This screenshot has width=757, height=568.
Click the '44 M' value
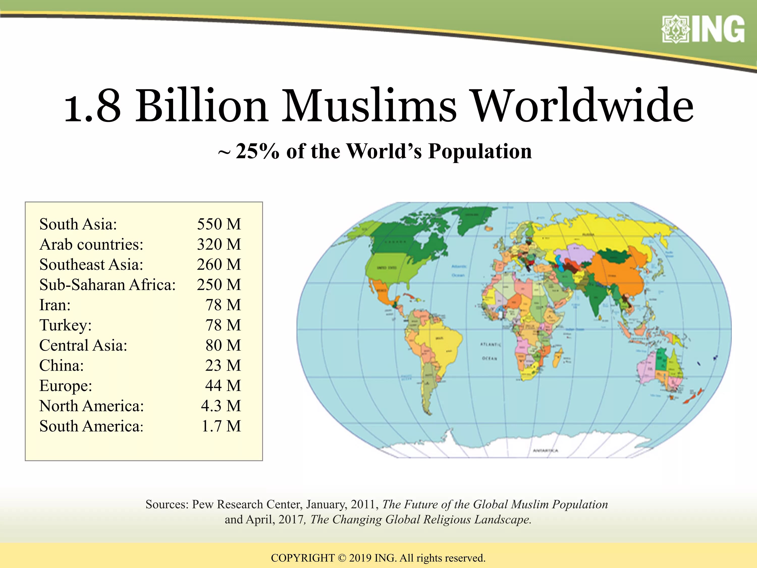coord(223,386)
